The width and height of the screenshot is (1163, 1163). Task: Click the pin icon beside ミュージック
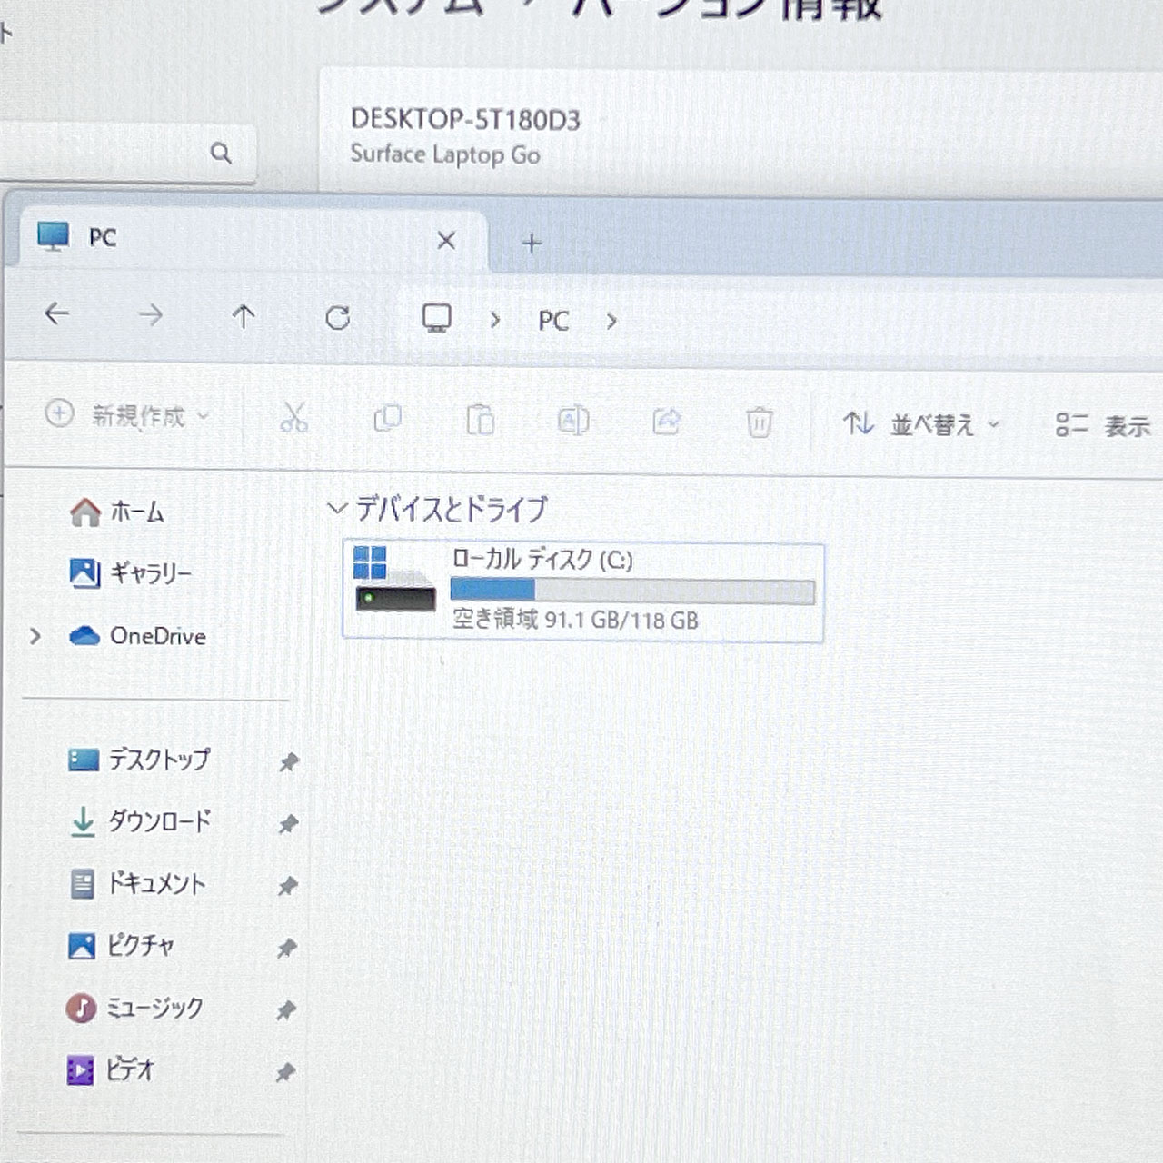click(x=285, y=1010)
